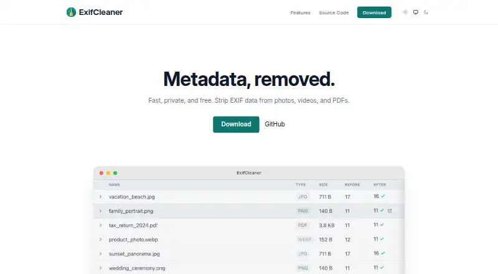This screenshot has height=274, width=498.
Task: Click the large Download button under headline
Action: tap(236, 125)
